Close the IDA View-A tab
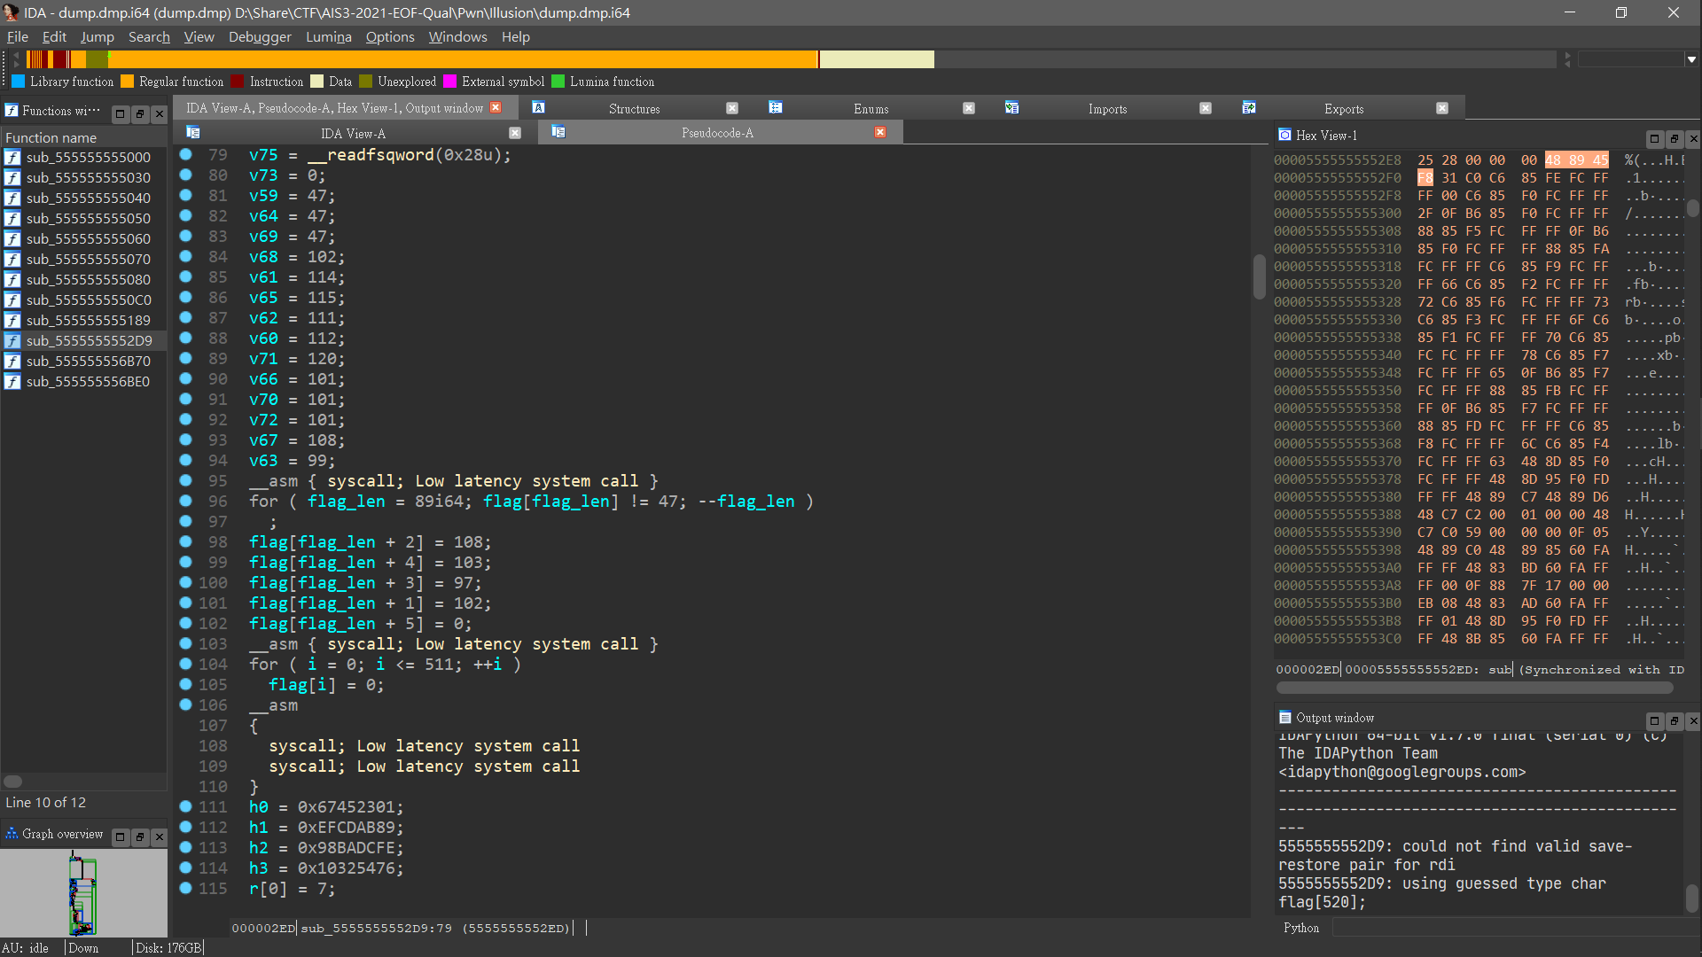This screenshot has width=1702, height=957. point(515,133)
